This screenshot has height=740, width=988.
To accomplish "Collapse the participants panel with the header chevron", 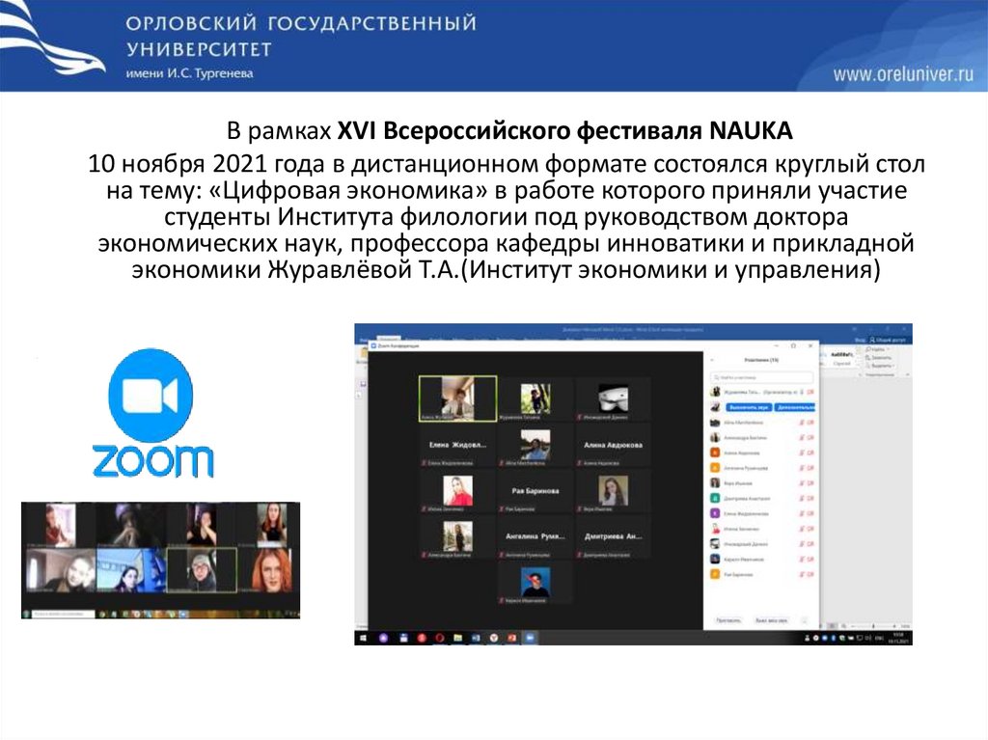I will pos(712,360).
